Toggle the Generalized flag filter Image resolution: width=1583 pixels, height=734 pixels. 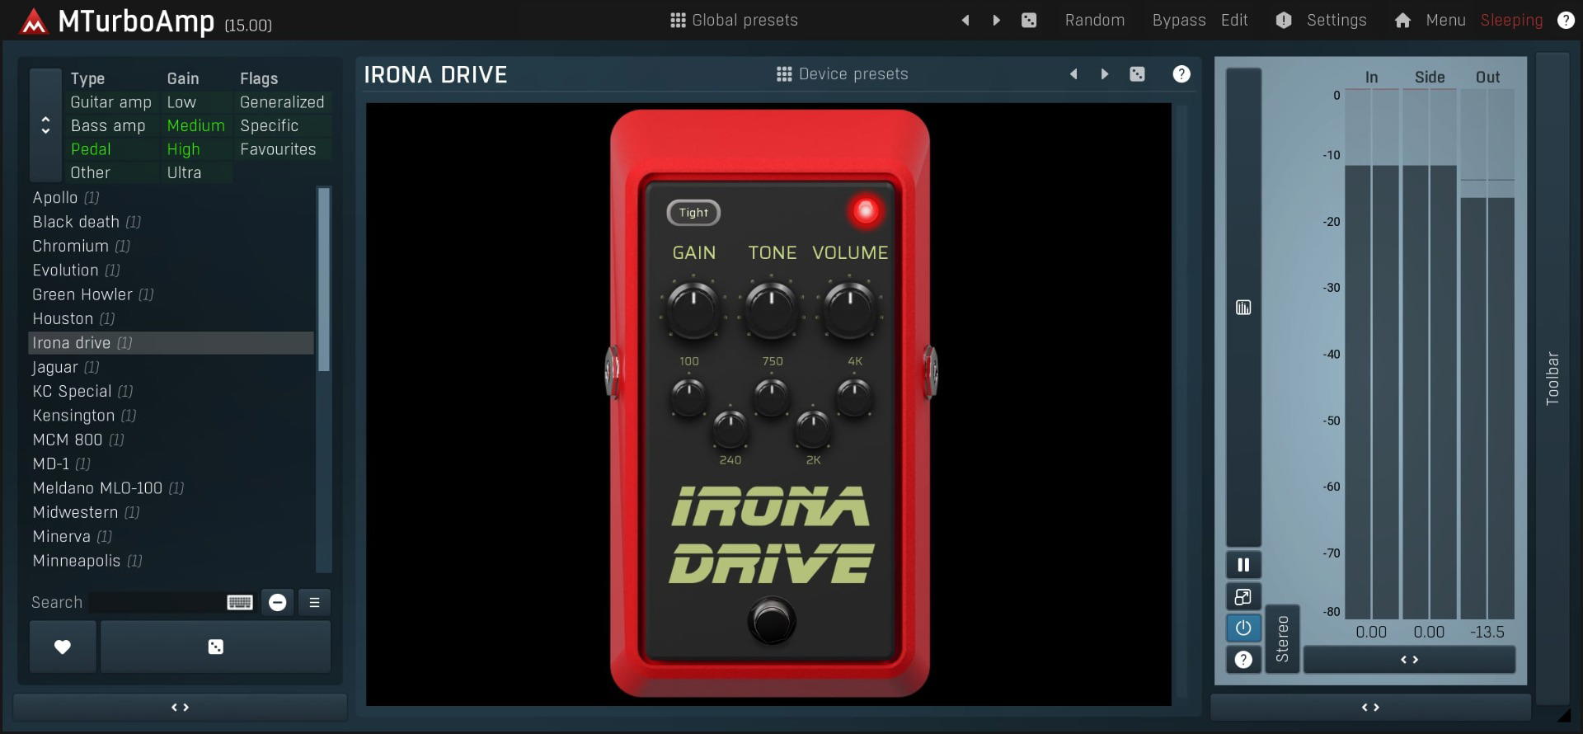(x=282, y=102)
